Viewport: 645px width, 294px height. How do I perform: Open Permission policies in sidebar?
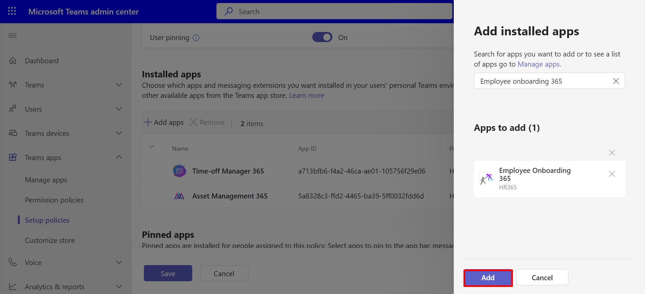(x=54, y=200)
